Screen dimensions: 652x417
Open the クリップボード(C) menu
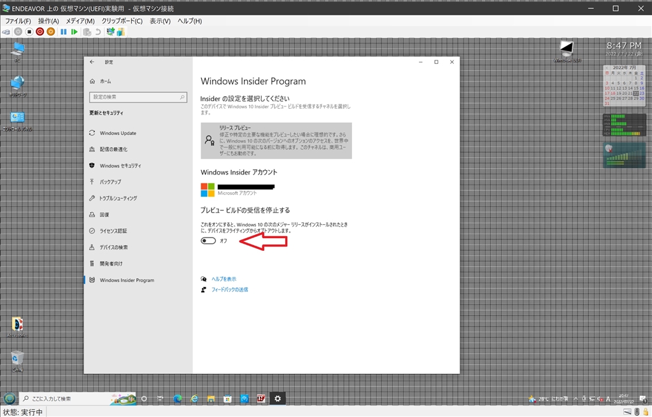click(x=122, y=21)
